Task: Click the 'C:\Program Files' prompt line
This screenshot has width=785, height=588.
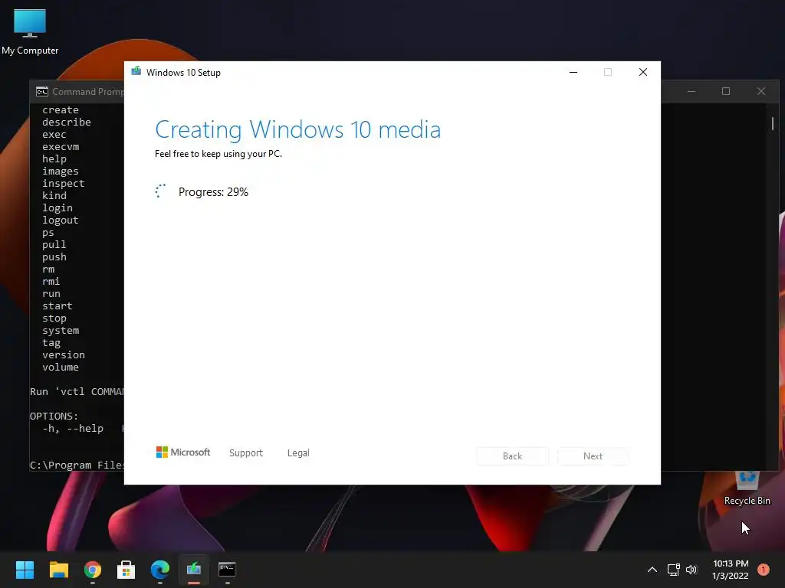Action: tap(77, 465)
